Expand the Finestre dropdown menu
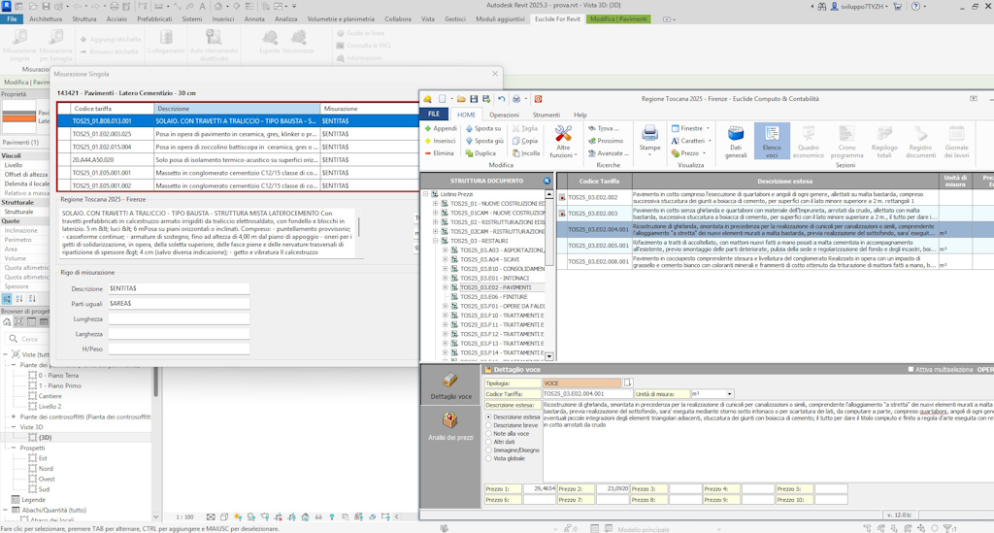This screenshot has width=994, height=533. pyautogui.click(x=690, y=128)
